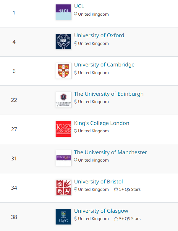Click the star icon in Glasgow's row

(x=116, y=219)
